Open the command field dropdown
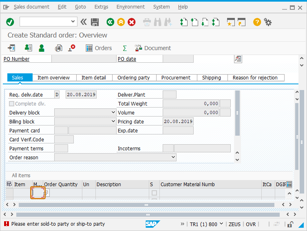The height and width of the screenshot is (231, 307). coord(73,21)
